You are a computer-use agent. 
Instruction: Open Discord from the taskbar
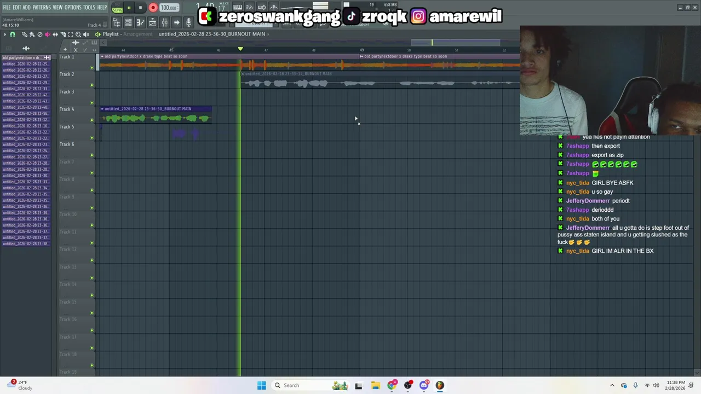pos(424,385)
